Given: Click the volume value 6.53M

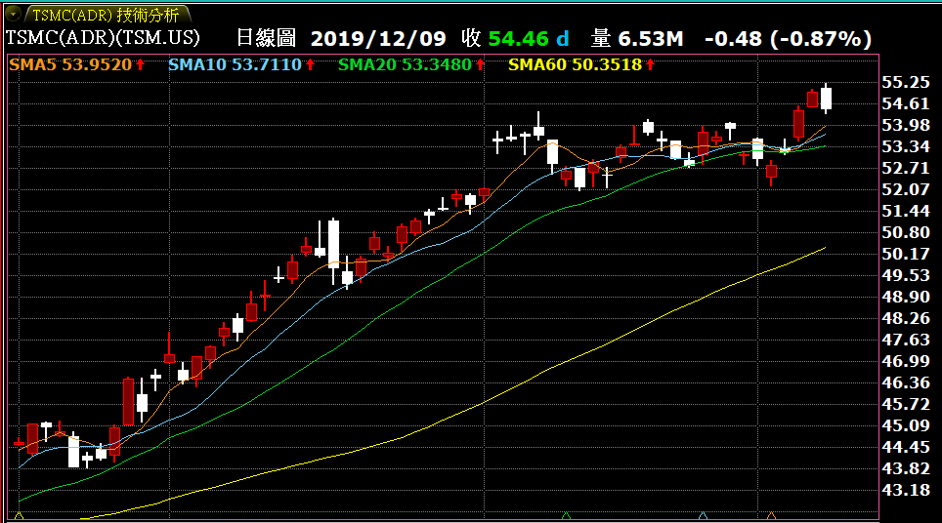Looking at the screenshot, I should 651,39.
